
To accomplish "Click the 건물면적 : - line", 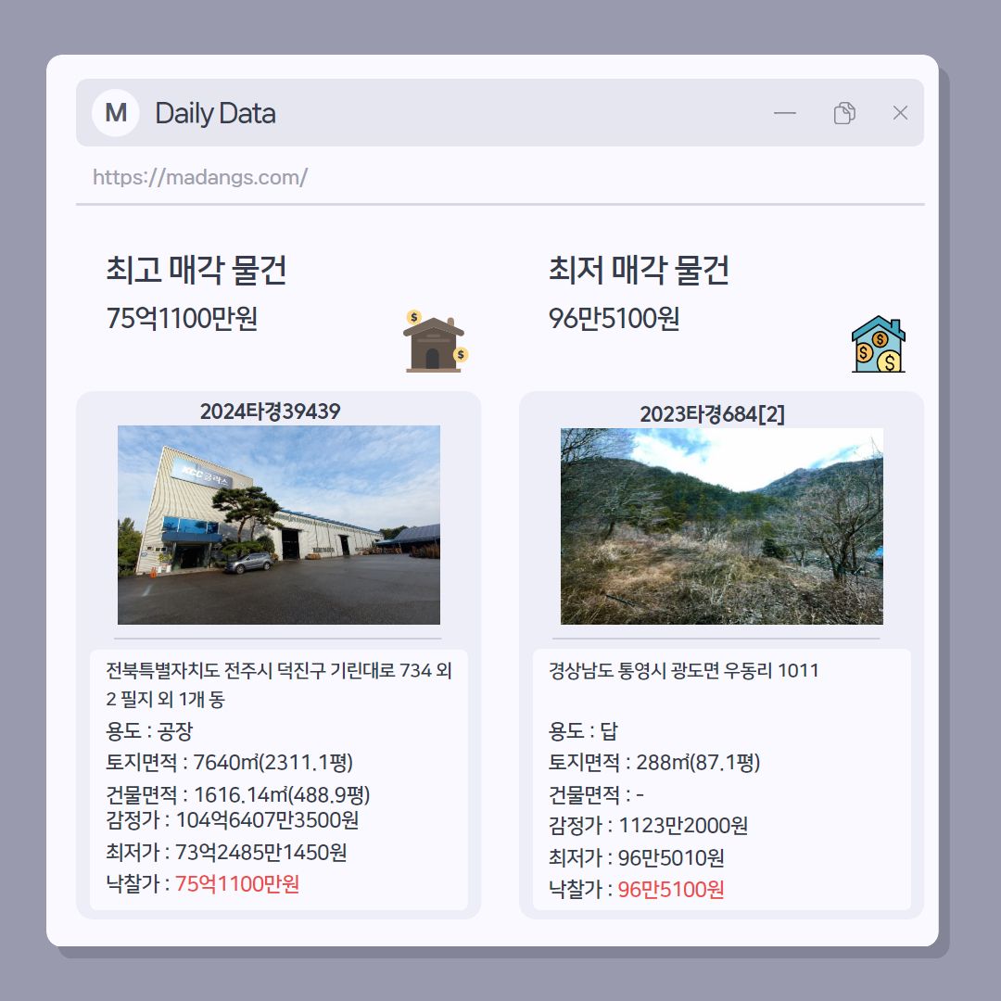I will pos(596,795).
